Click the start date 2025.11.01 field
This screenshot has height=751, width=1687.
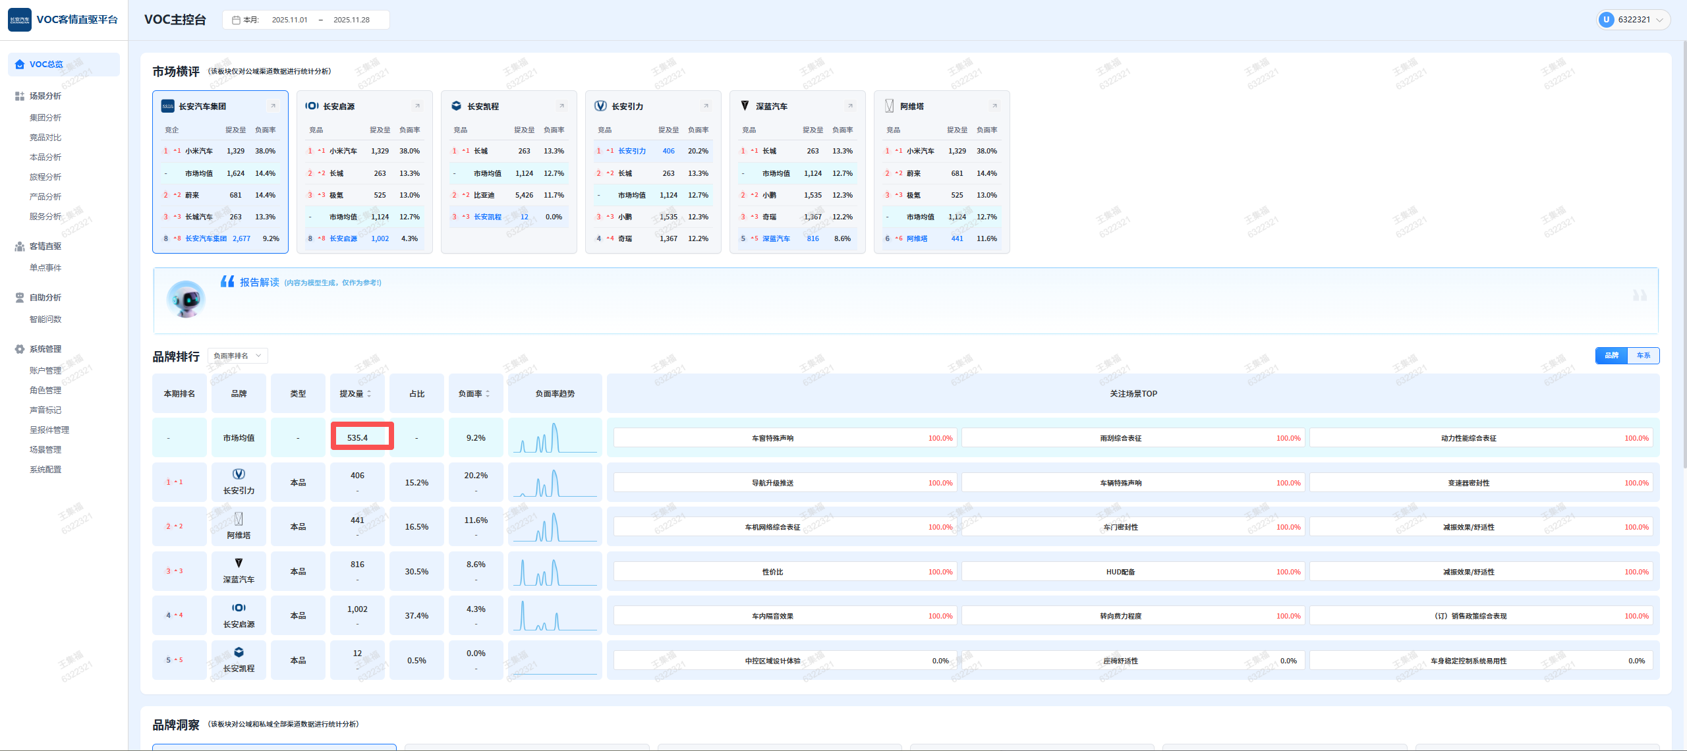coord(289,20)
